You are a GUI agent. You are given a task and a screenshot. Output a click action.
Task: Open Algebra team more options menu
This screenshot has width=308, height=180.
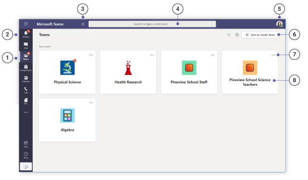tap(91, 103)
